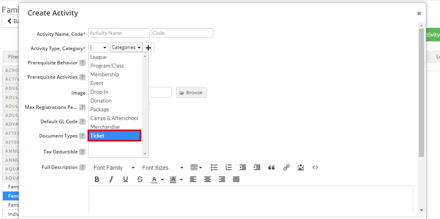Toggle underline formatting
The height and width of the screenshot is (219, 440).
click(125, 179)
